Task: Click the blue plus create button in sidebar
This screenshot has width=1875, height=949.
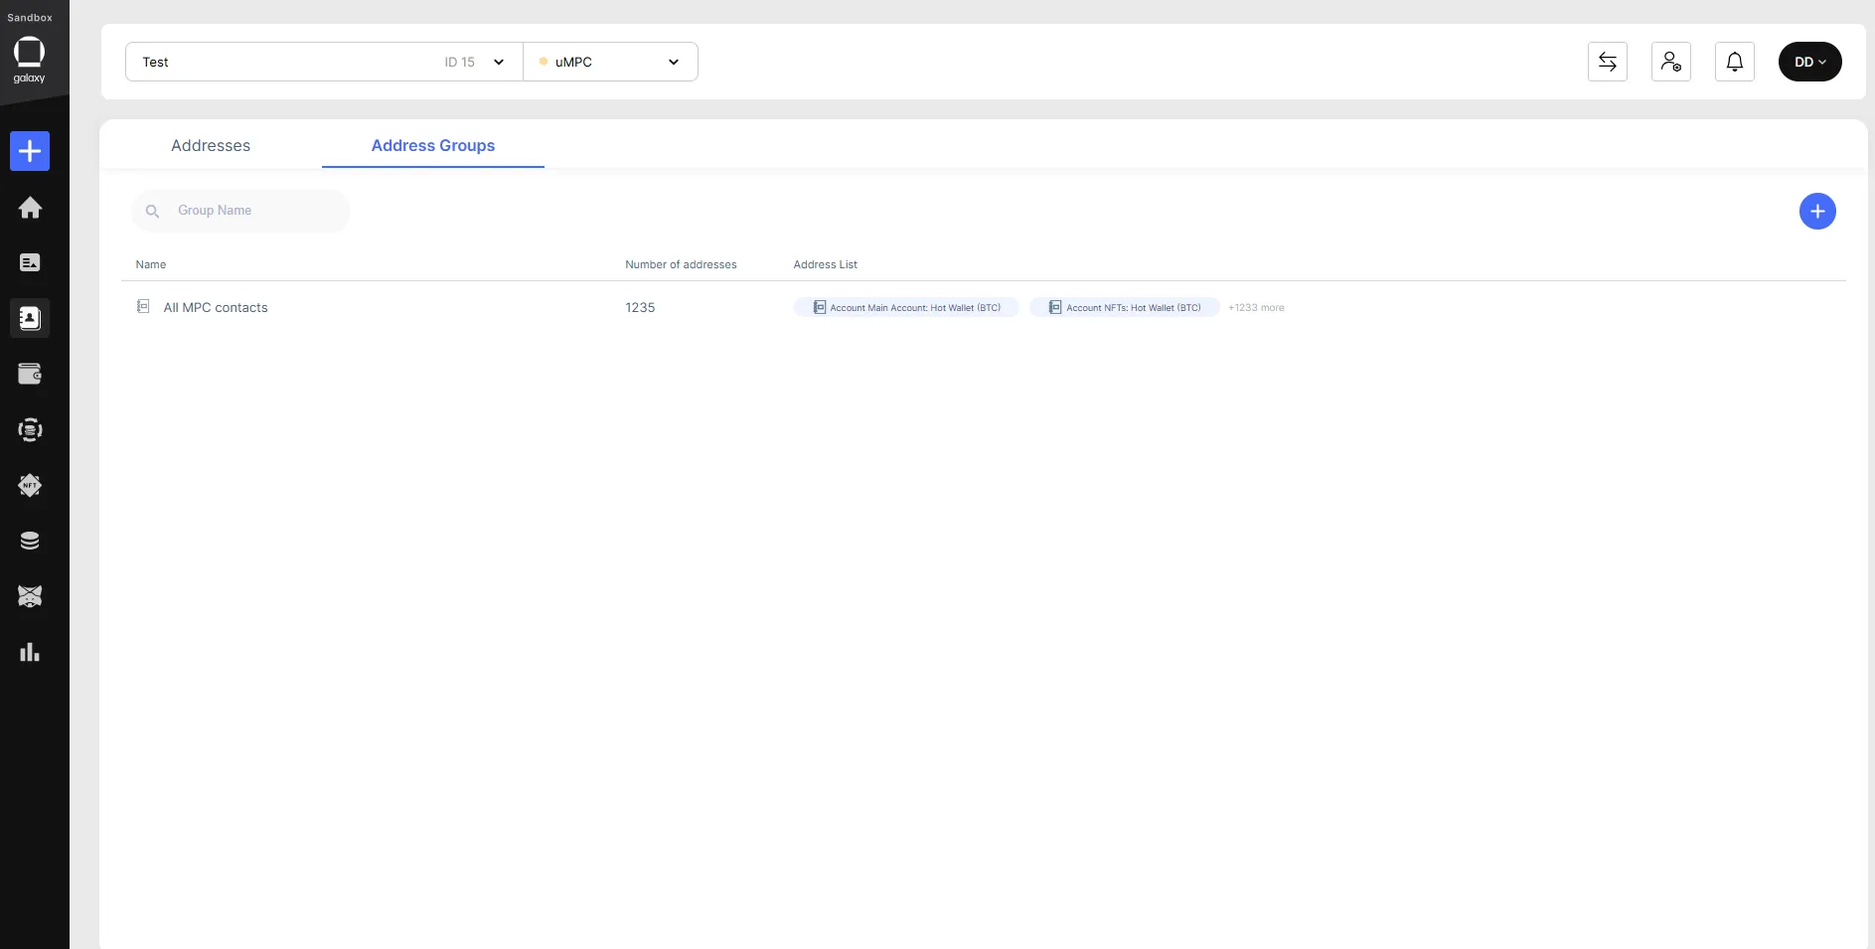Action: (x=30, y=151)
